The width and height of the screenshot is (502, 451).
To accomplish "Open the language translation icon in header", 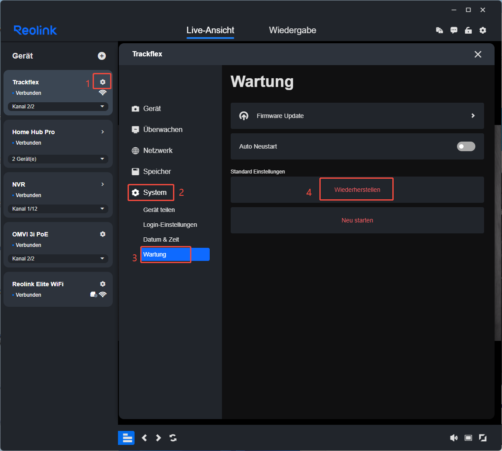I will 439,30.
